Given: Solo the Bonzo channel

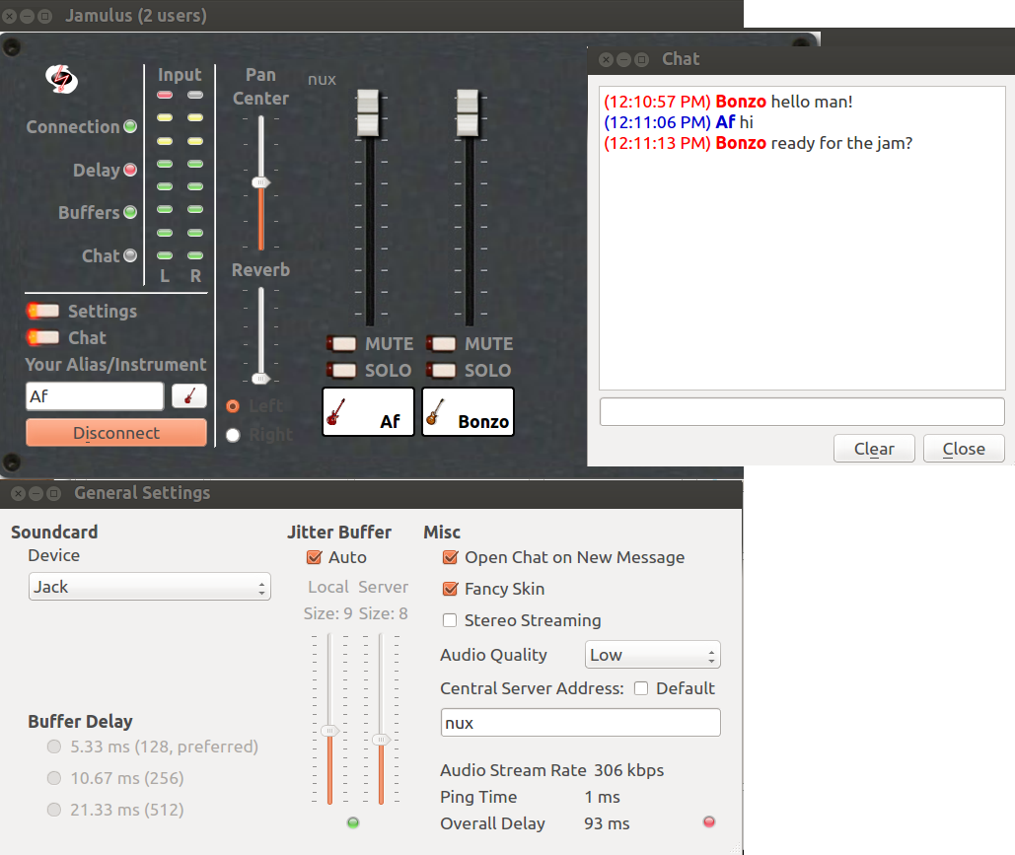Looking at the screenshot, I should (442, 370).
